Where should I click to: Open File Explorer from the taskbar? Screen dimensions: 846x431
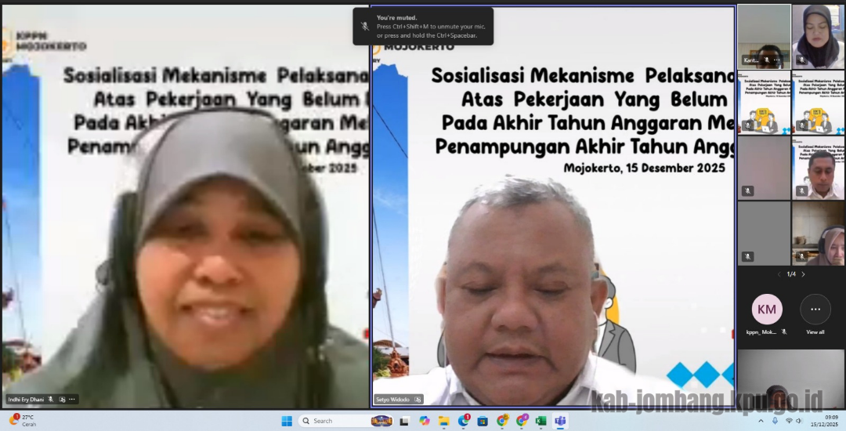tap(443, 421)
